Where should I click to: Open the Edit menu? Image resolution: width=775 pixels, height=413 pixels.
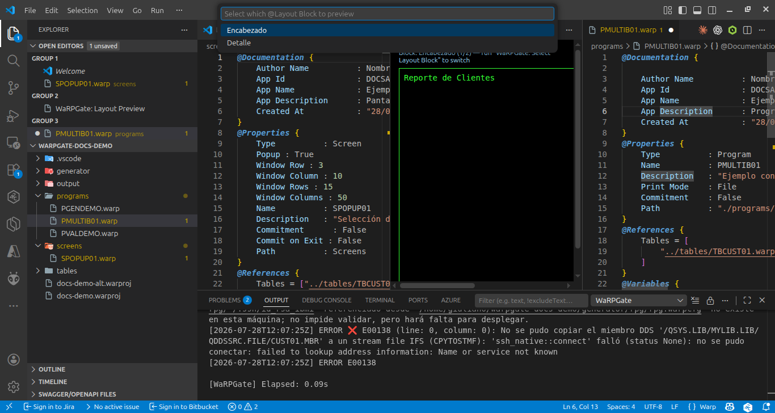(x=52, y=10)
